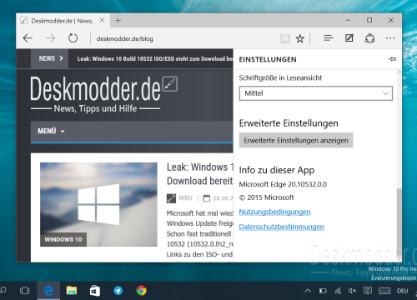Click the Deskmodder.de site logo
This screenshot has width=417, height=300.
pyautogui.click(x=103, y=94)
